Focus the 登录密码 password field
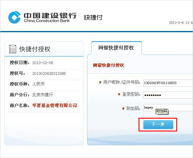Screen dimensions: 193x158 (x=168, y=95)
